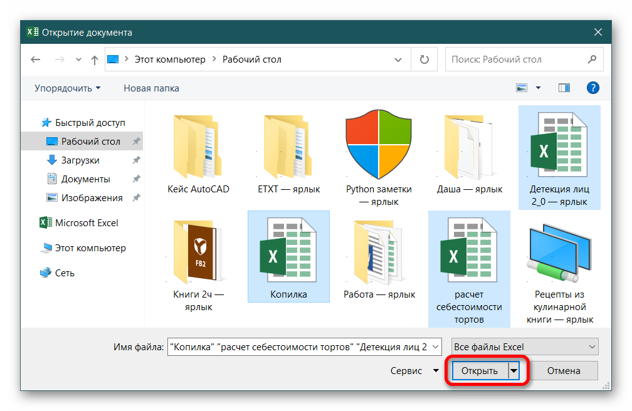
Task: Open 'Загрузки' in the sidebar
Action: pos(73,160)
